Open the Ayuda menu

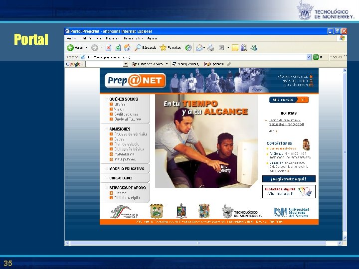coord(152,38)
